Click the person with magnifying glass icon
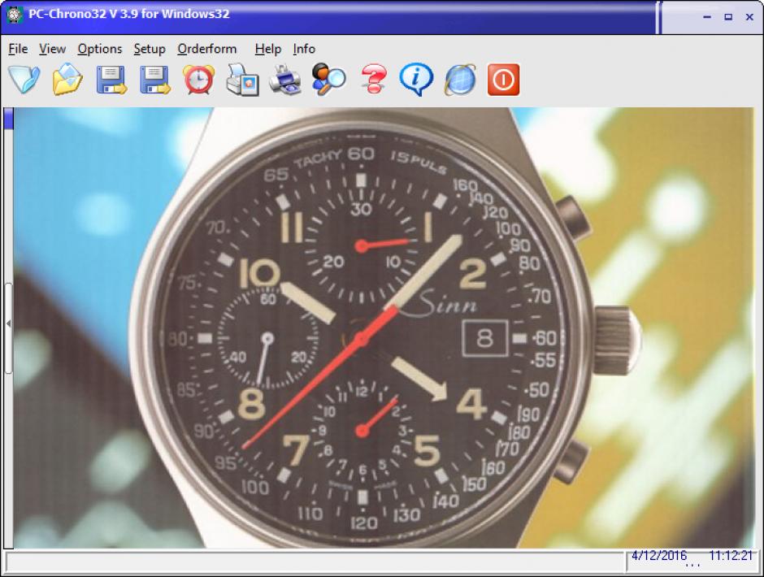This screenshot has height=577, width=764. coord(329,79)
